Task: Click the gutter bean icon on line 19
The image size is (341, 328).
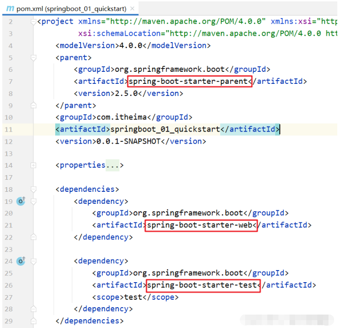Action: pyautogui.click(x=21, y=201)
